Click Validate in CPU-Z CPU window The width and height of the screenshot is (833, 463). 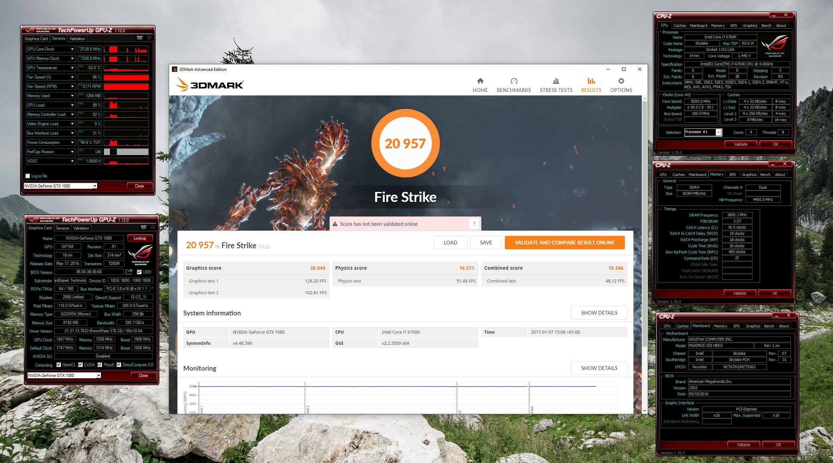[x=740, y=144]
